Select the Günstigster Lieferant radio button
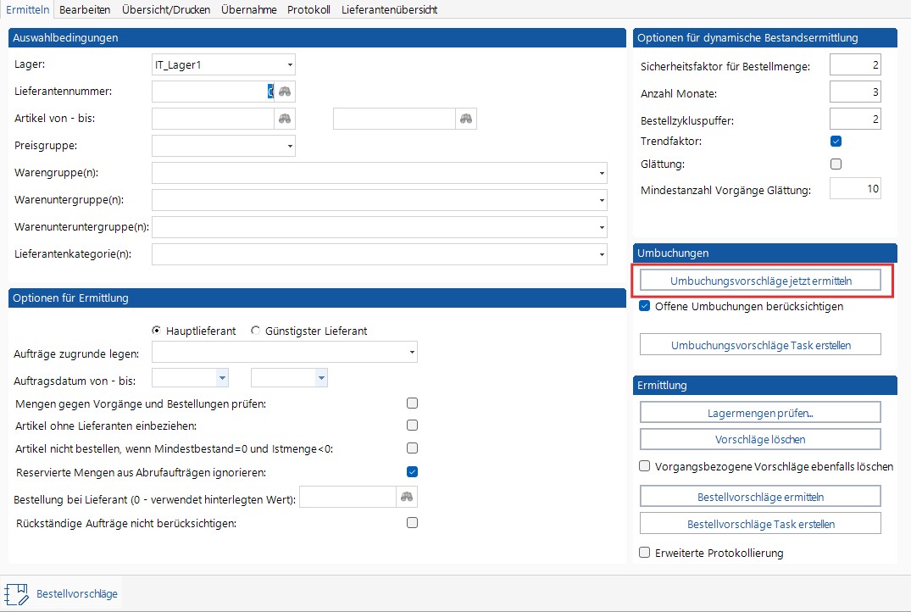Image resolution: width=911 pixels, height=612 pixels. 256,331
